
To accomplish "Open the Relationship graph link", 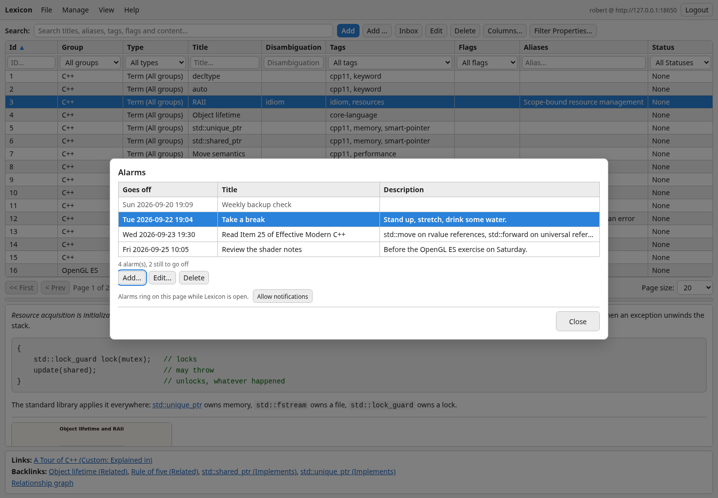I will tap(42, 483).
